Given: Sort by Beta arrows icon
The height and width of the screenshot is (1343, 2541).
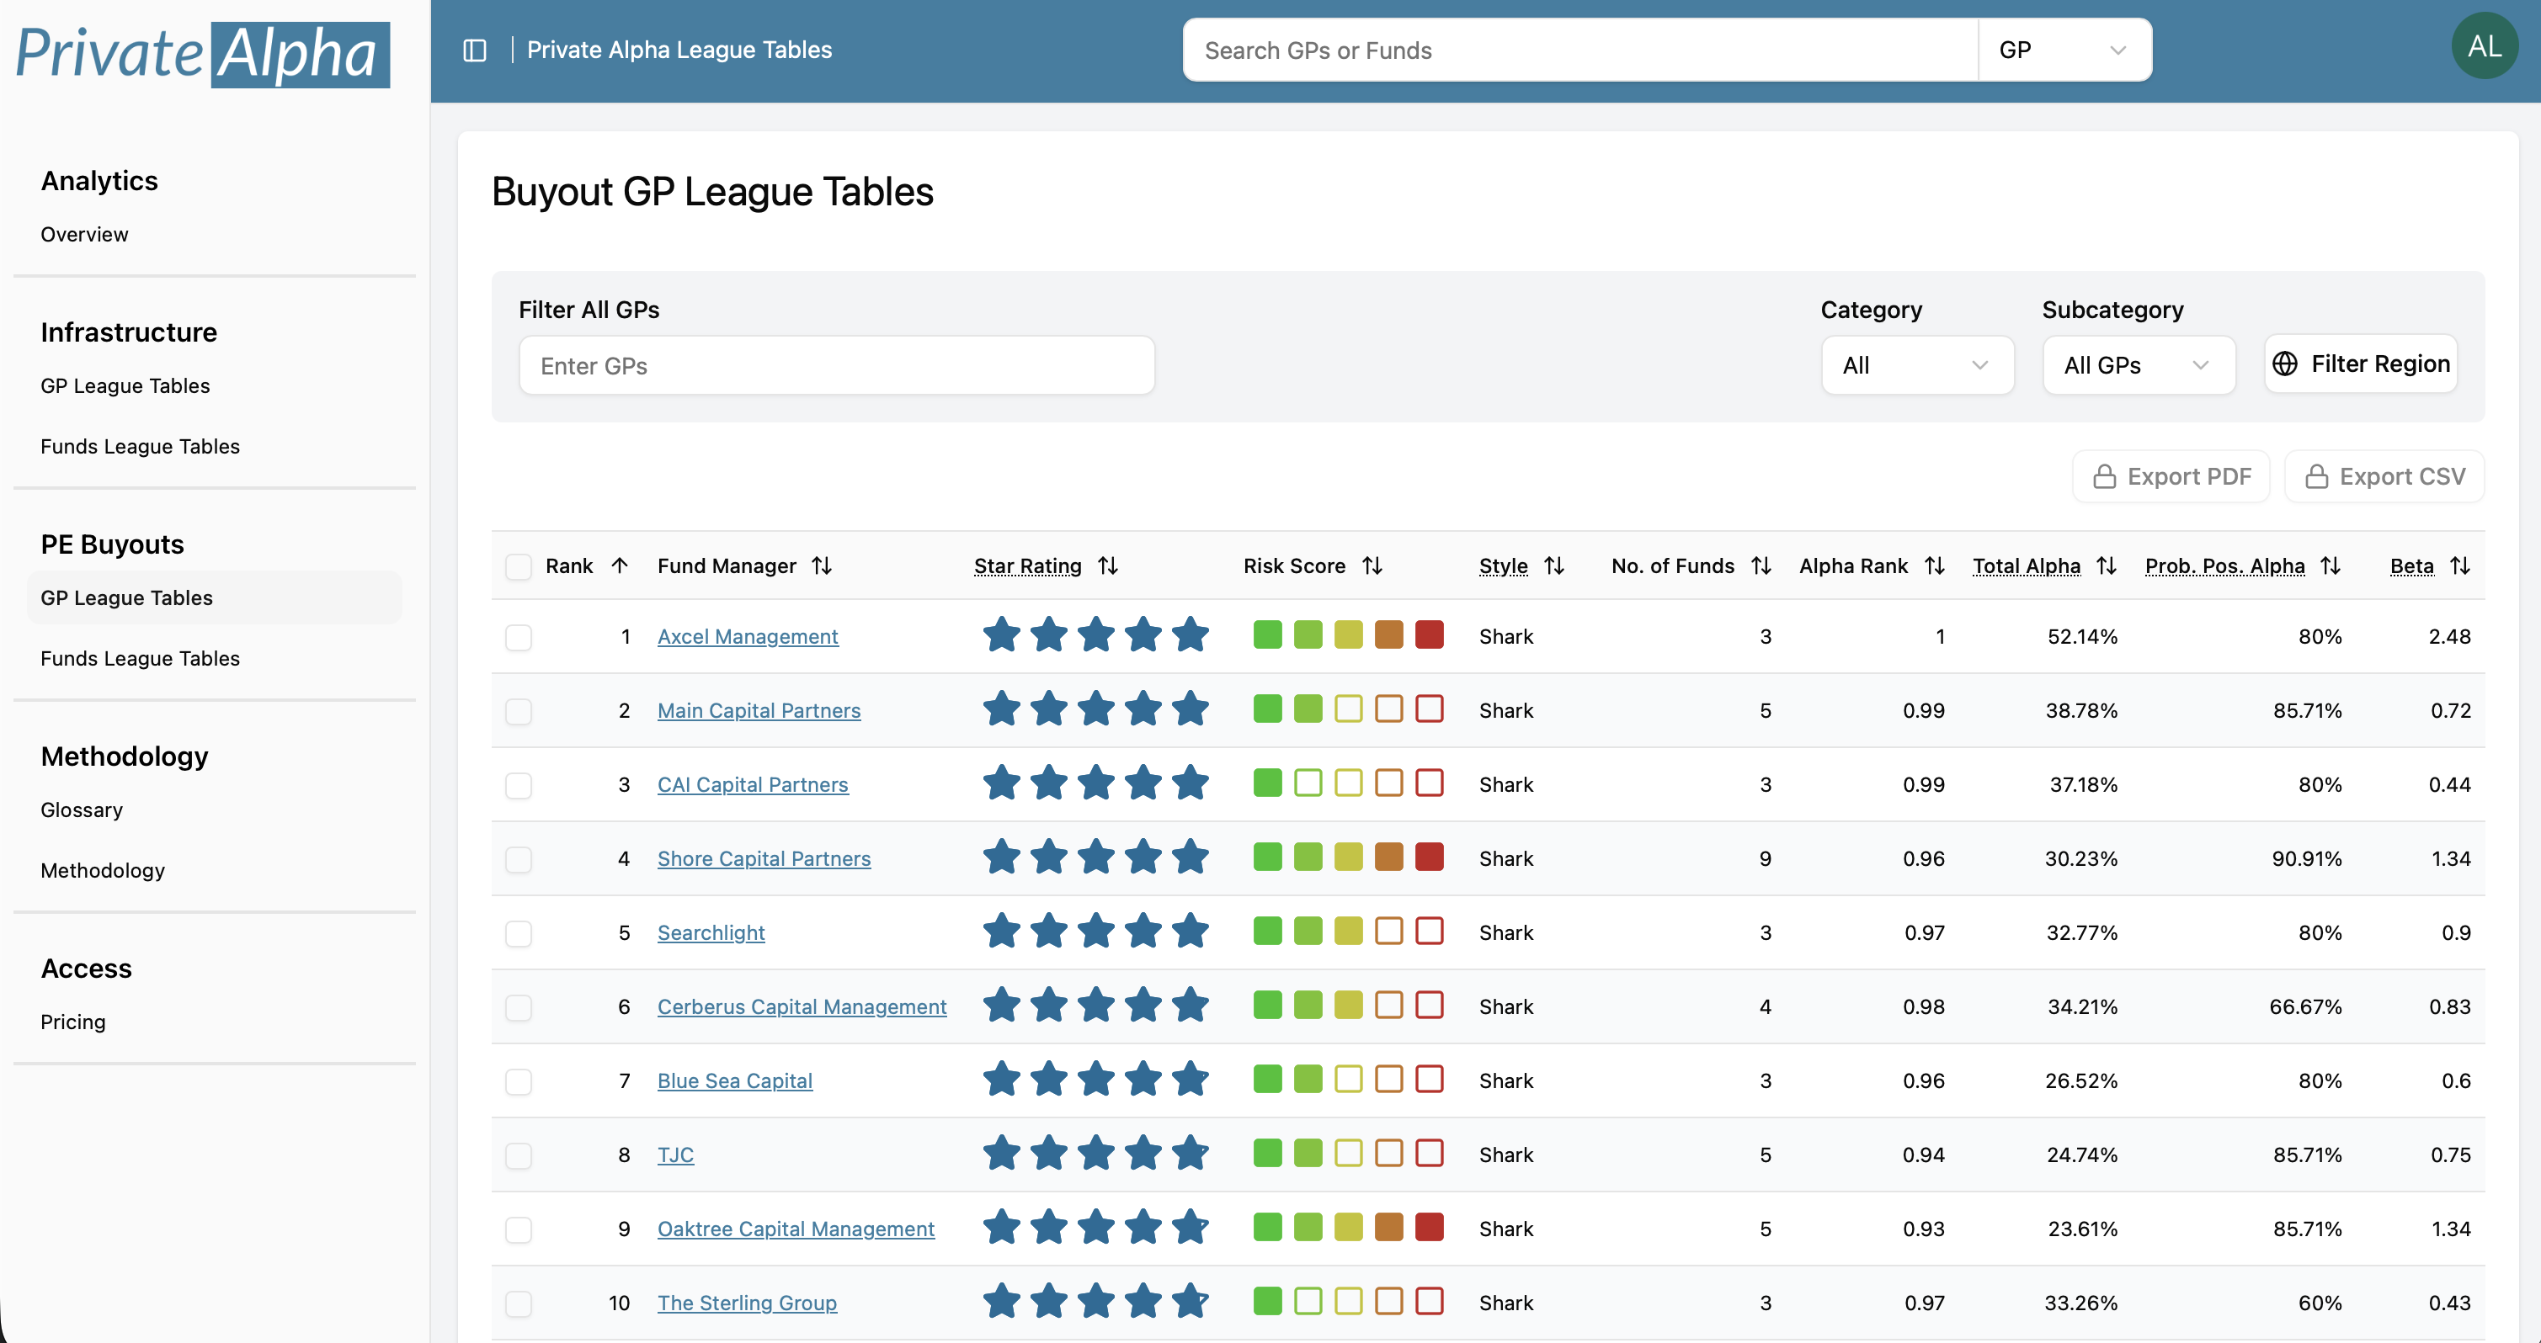Looking at the screenshot, I should (x=2460, y=566).
